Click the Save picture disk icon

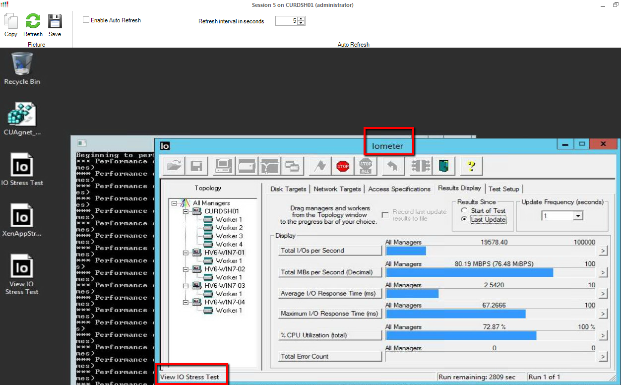click(55, 22)
